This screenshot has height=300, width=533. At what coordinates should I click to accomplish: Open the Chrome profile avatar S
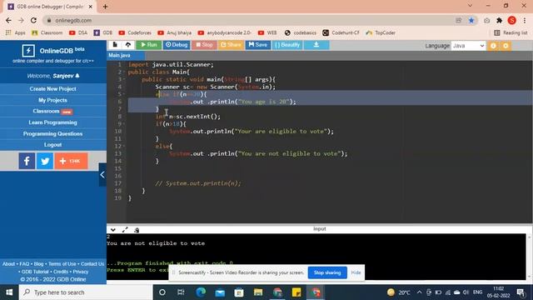click(x=512, y=20)
